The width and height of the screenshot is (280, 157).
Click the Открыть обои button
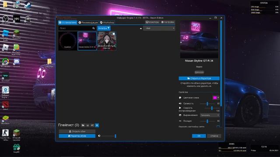coord(77,131)
